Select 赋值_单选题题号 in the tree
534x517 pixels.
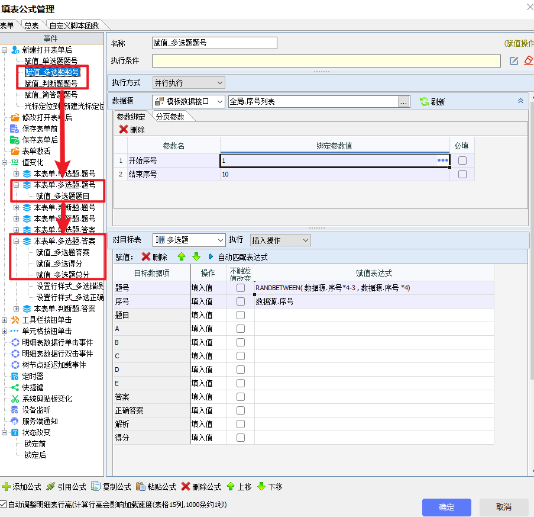pyautogui.click(x=51, y=61)
